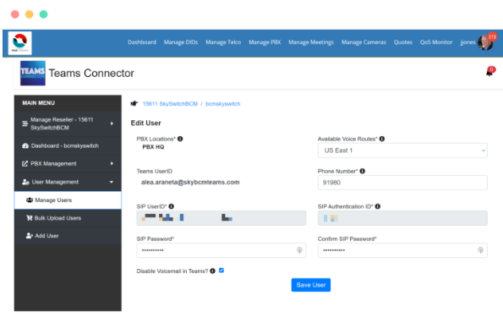Viewport: 503px width, 323px height.
Task: Show info for Available Voice Routes
Action: click(382, 139)
